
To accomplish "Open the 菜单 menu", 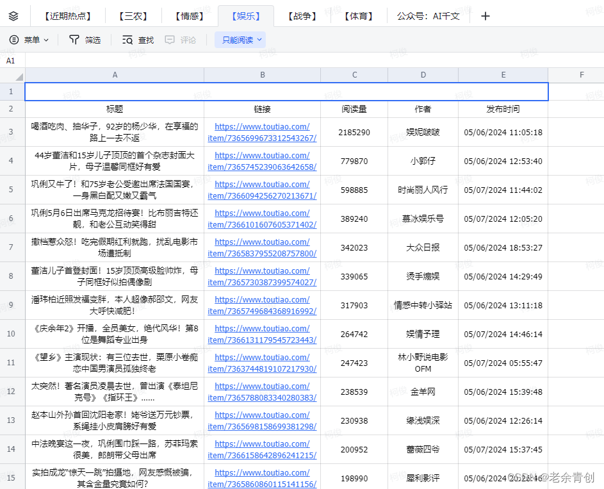I will (29, 40).
